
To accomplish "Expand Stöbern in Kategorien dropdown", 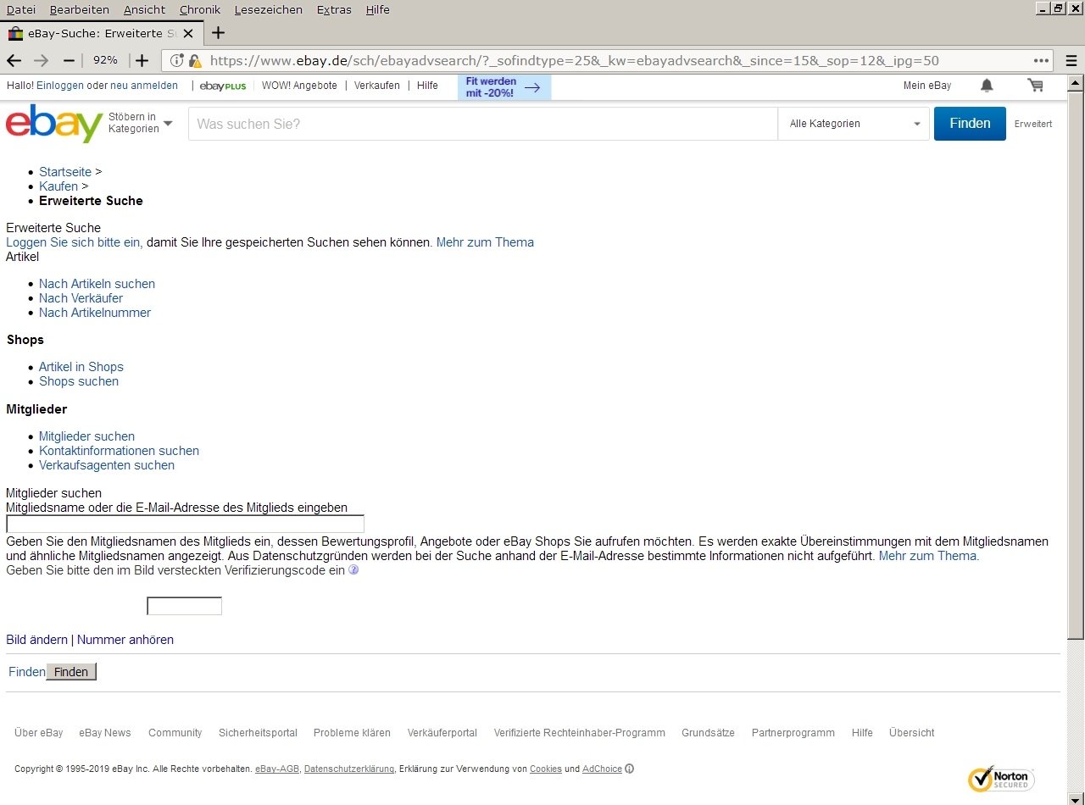I will pos(140,123).
